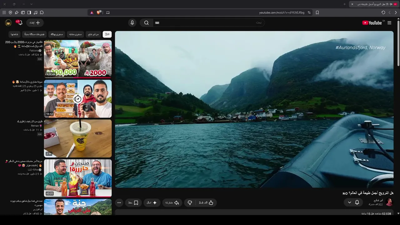Click the Create (إنشاء) button
400x225 pixels.
click(x=35, y=23)
